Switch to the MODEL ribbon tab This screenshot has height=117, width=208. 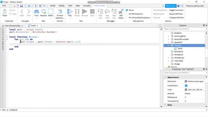(x=61, y=6)
